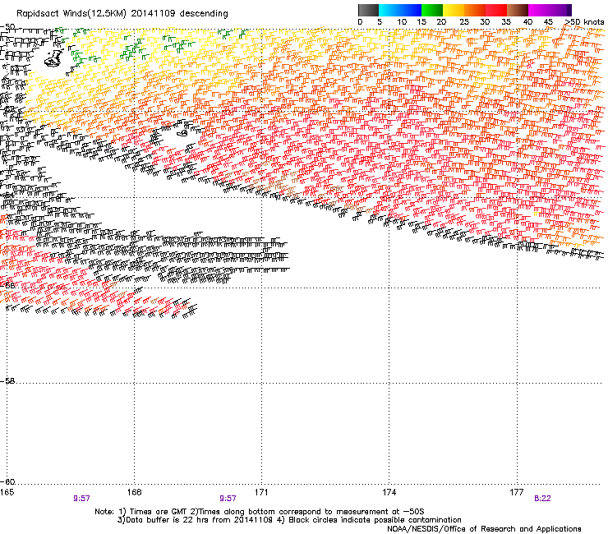Click the '-60' latitude label

point(7,482)
